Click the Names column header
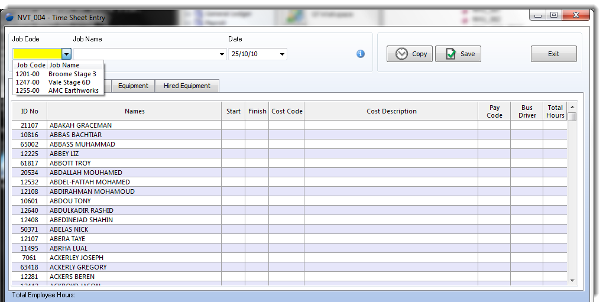 pos(134,111)
